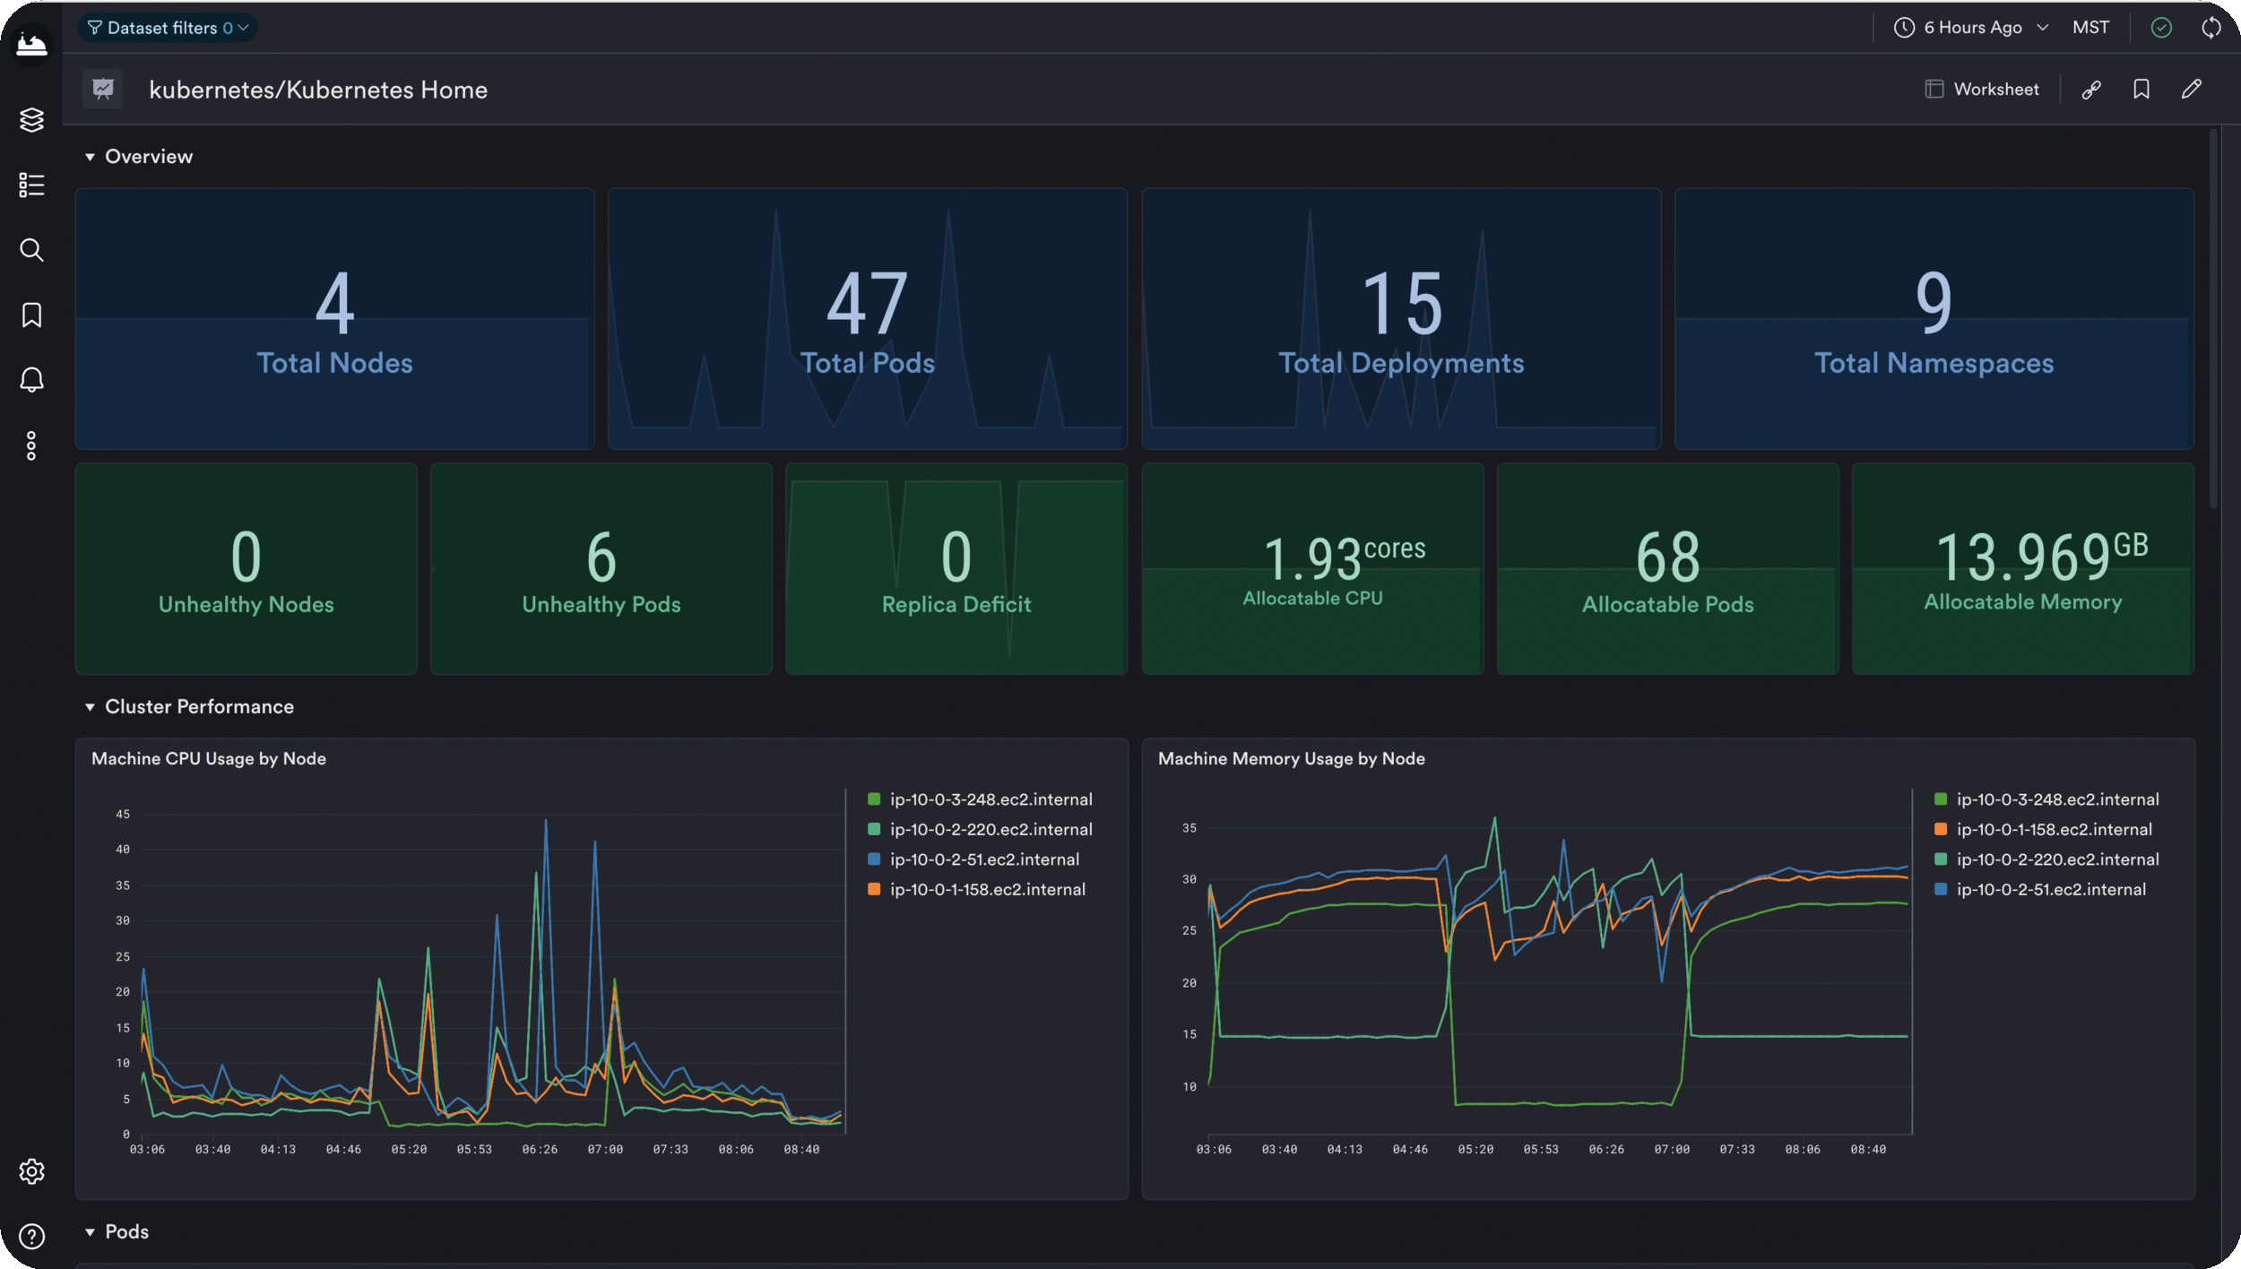The width and height of the screenshot is (2241, 1269).
Task: Open the alerts bell icon
Action: coord(31,380)
